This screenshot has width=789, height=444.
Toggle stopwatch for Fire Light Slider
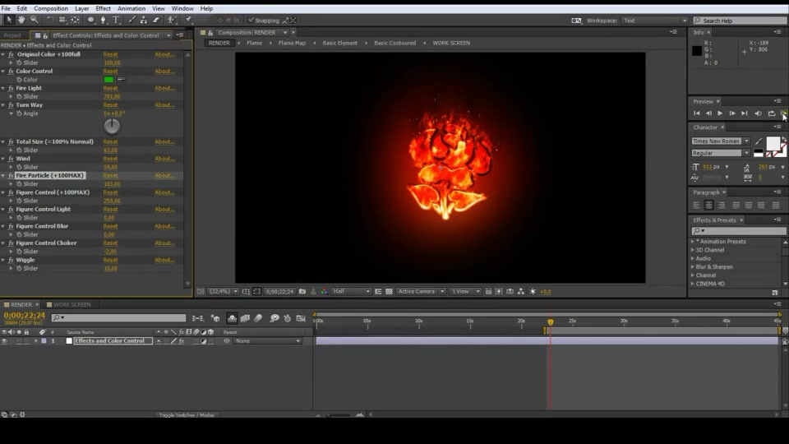tap(19, 97)
